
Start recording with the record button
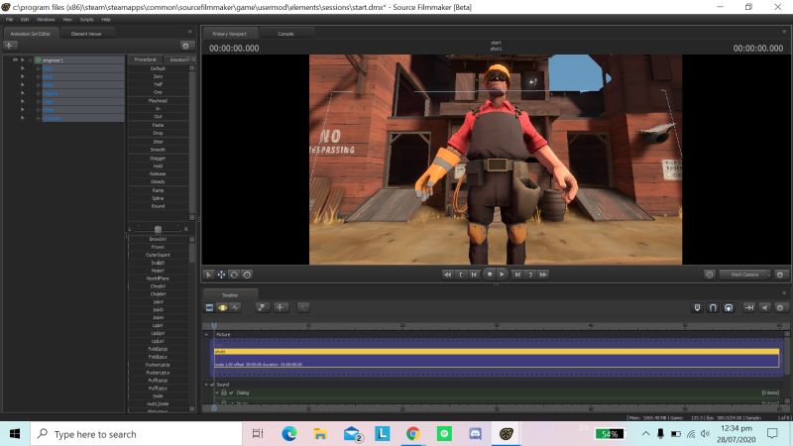tap(489, 275)
